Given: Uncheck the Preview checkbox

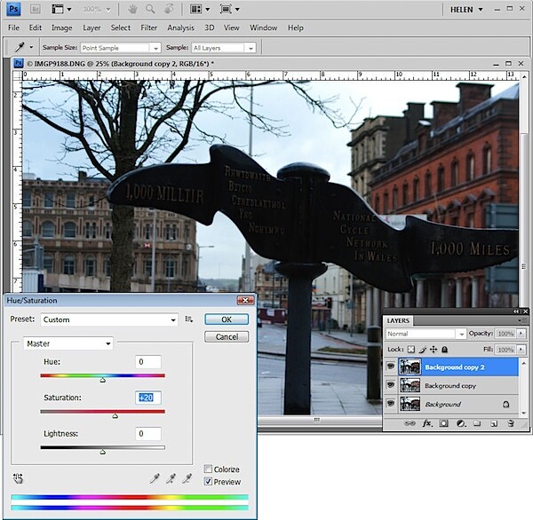Looking at the screenshot, I should (208, 482).
